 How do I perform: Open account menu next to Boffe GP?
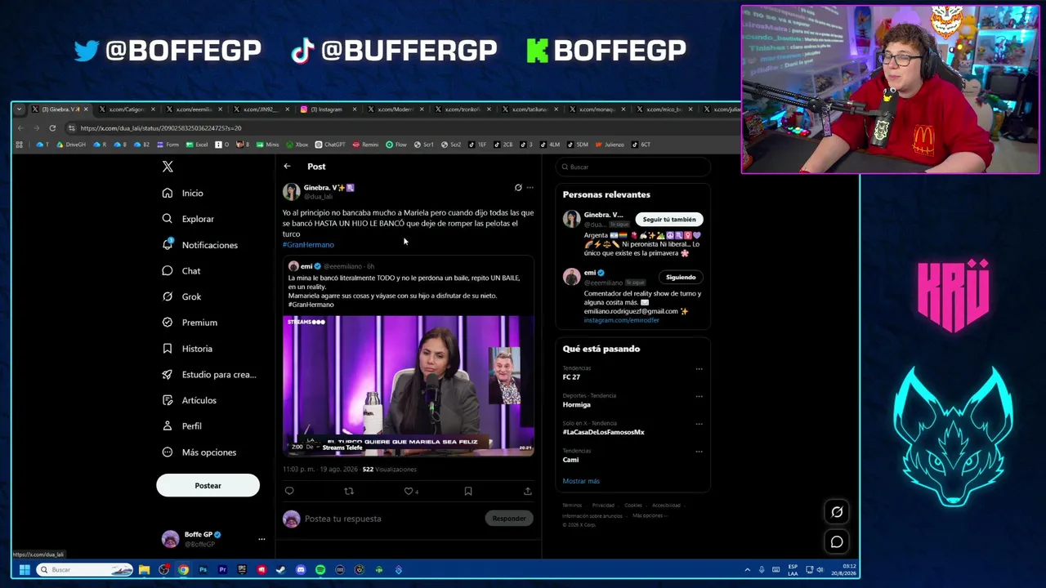tap(261, 539)
